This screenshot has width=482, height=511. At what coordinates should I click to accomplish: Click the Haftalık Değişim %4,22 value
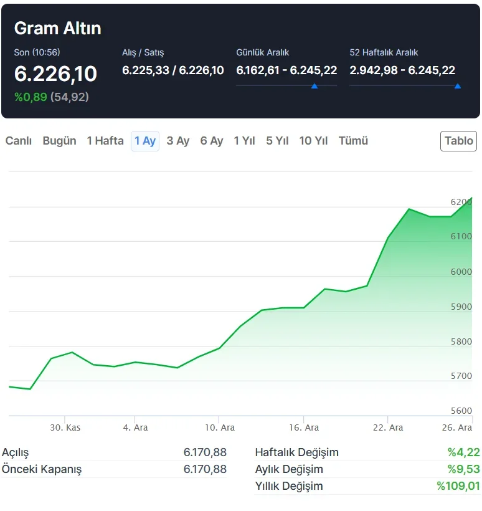463,452
